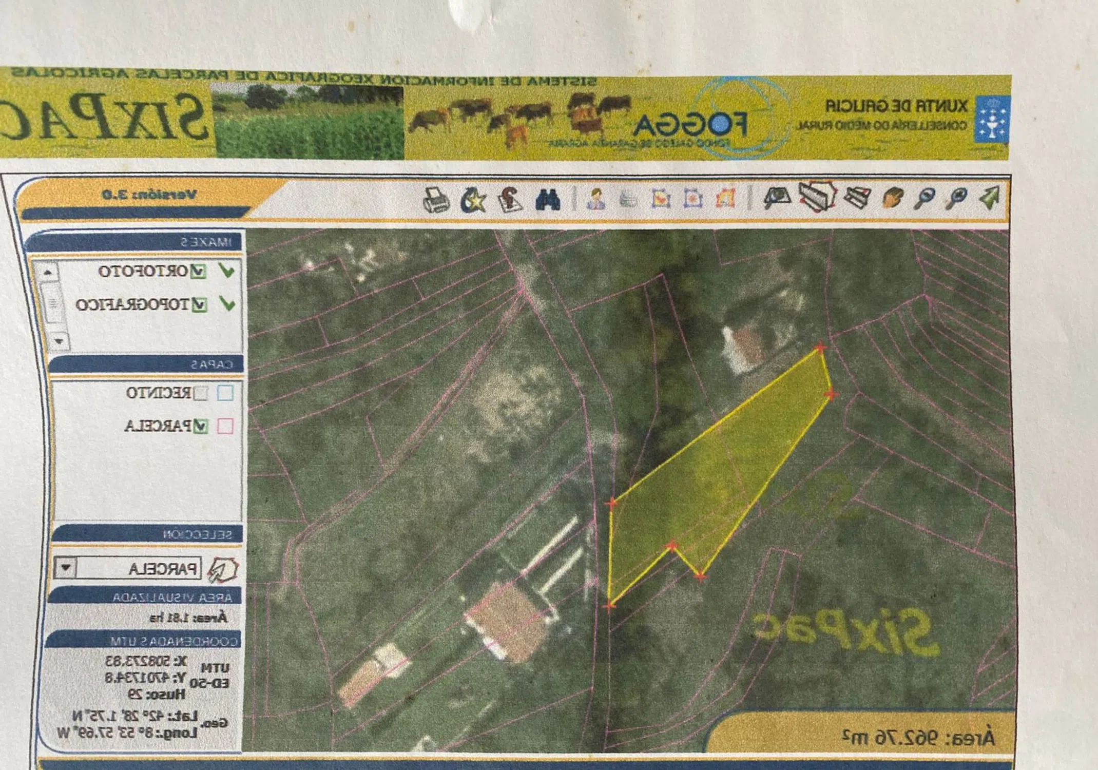Click the green arrow pointer tool
This screenshot has width=1098, height=770.
[990, 197]
